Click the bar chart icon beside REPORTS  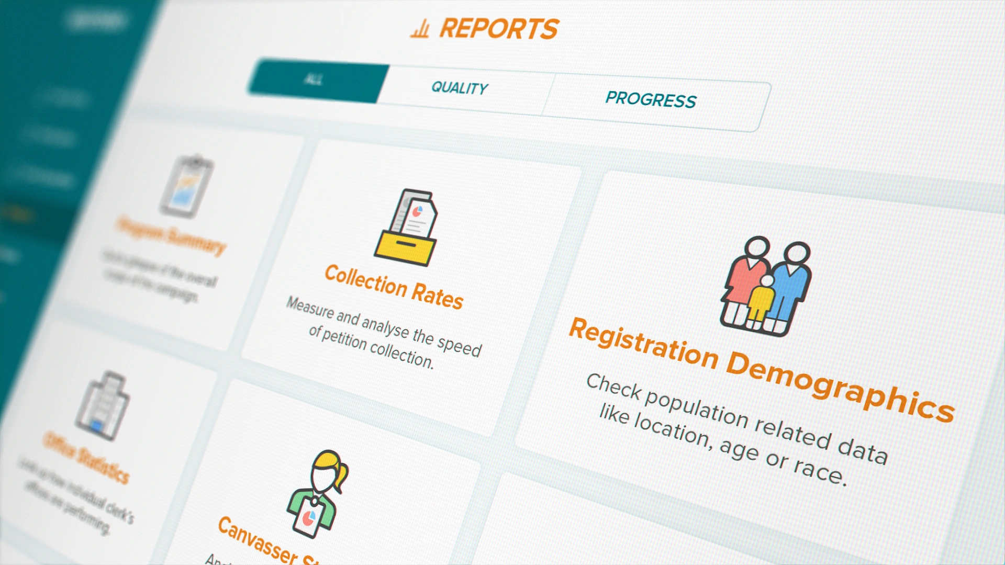click(420, 29)
